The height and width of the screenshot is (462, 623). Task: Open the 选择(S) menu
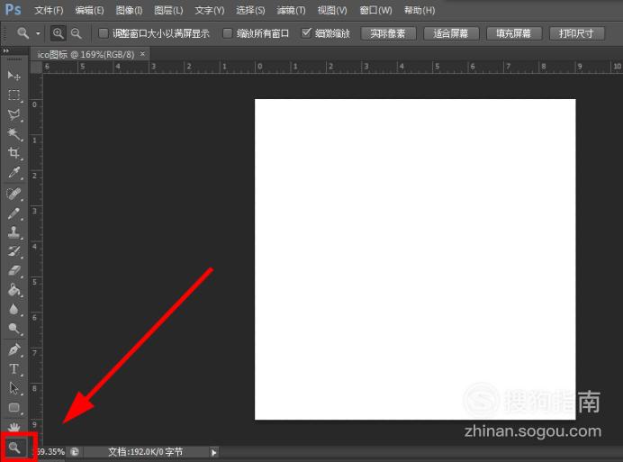point(250,10)
